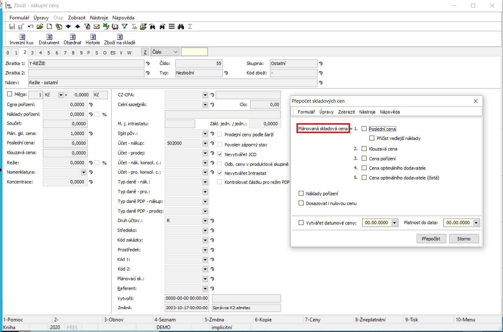
Task: Expand the Účet - nákup dropdown
Action: (205, 143)
